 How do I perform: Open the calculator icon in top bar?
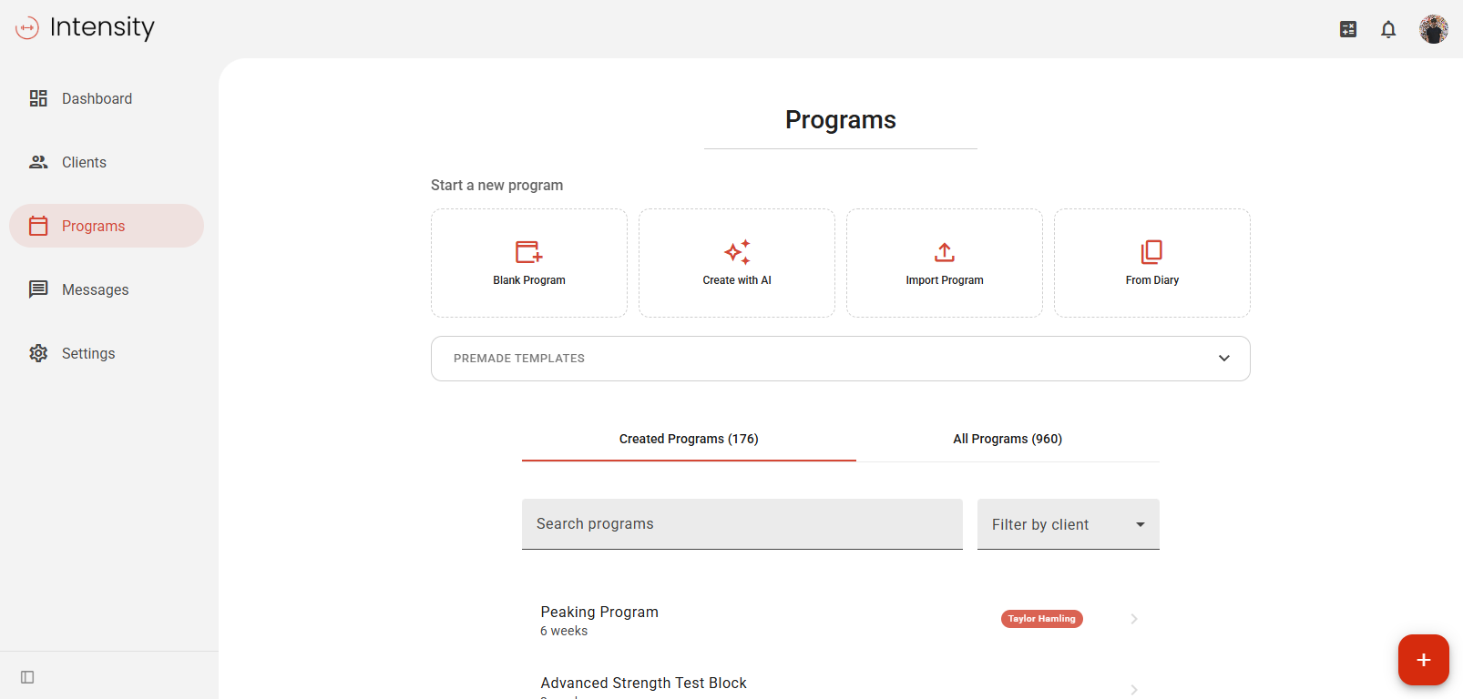pos(1348,29)
